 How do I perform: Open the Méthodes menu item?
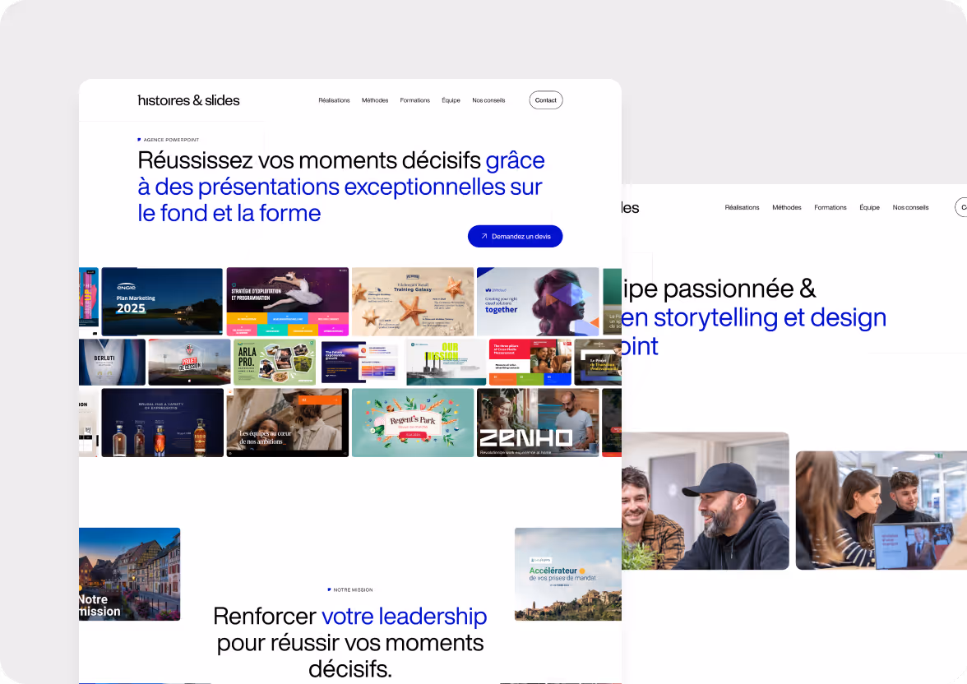375,99
